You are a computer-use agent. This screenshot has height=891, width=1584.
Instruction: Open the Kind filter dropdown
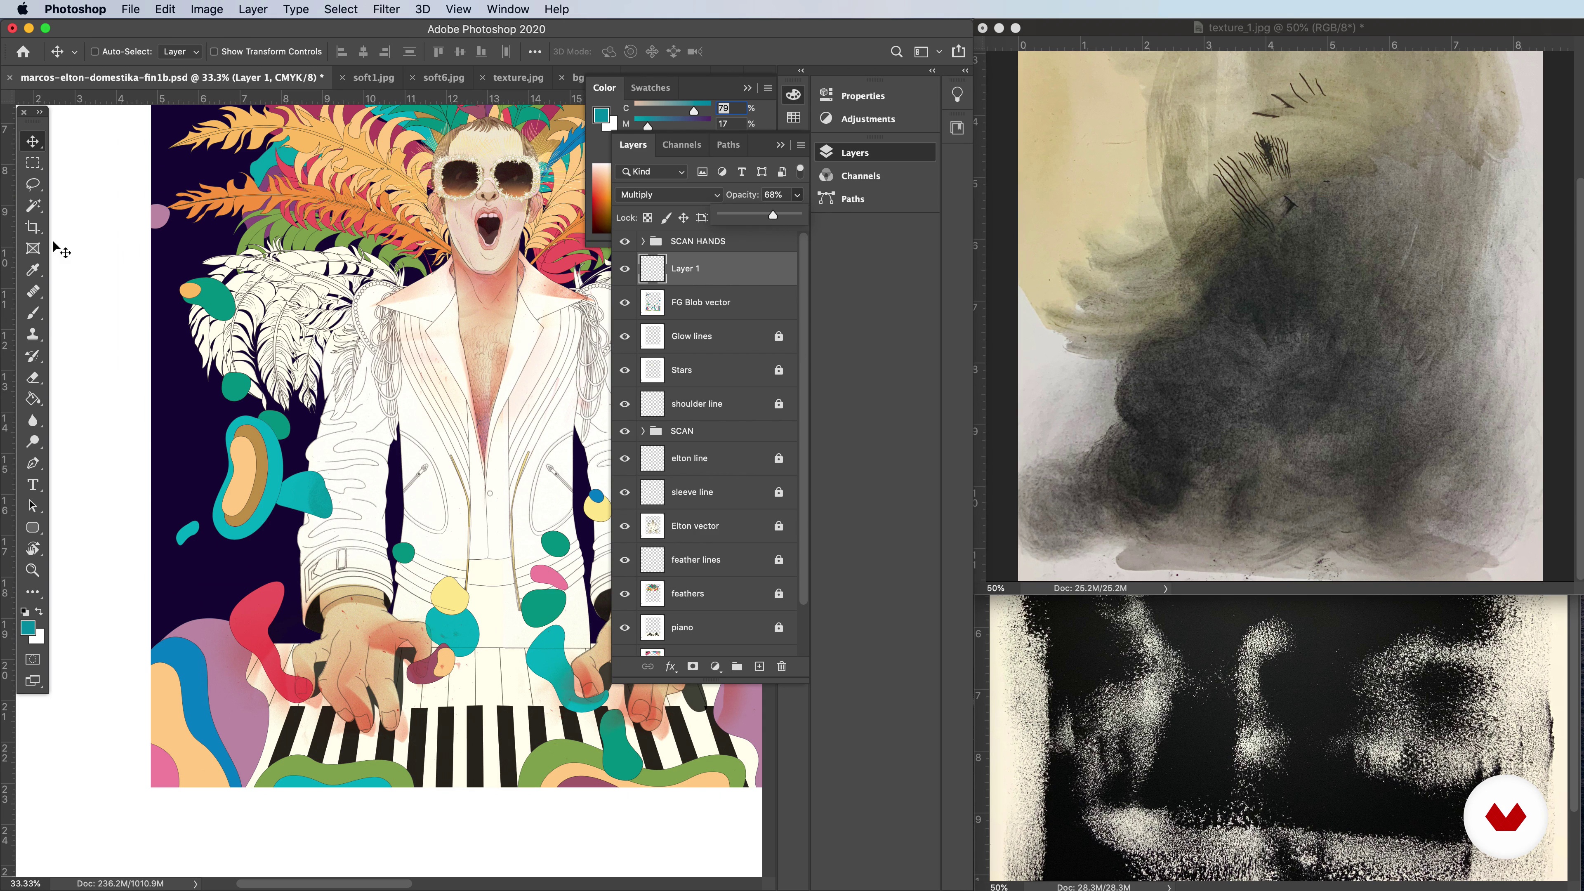point(653,172)
